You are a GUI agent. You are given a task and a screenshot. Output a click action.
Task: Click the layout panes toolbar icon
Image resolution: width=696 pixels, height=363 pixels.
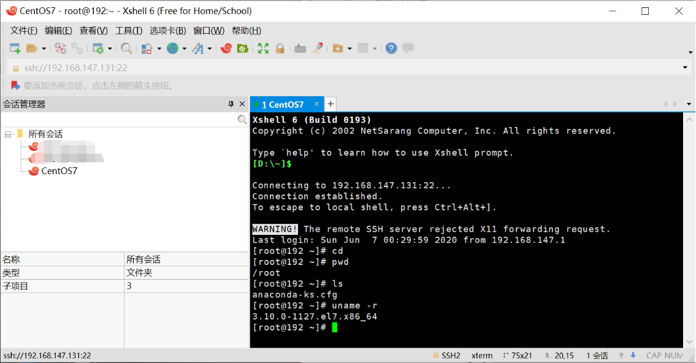tap(363, 48)
